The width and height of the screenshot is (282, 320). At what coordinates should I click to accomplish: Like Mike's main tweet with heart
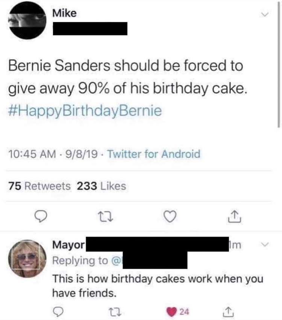coord(170,217)
